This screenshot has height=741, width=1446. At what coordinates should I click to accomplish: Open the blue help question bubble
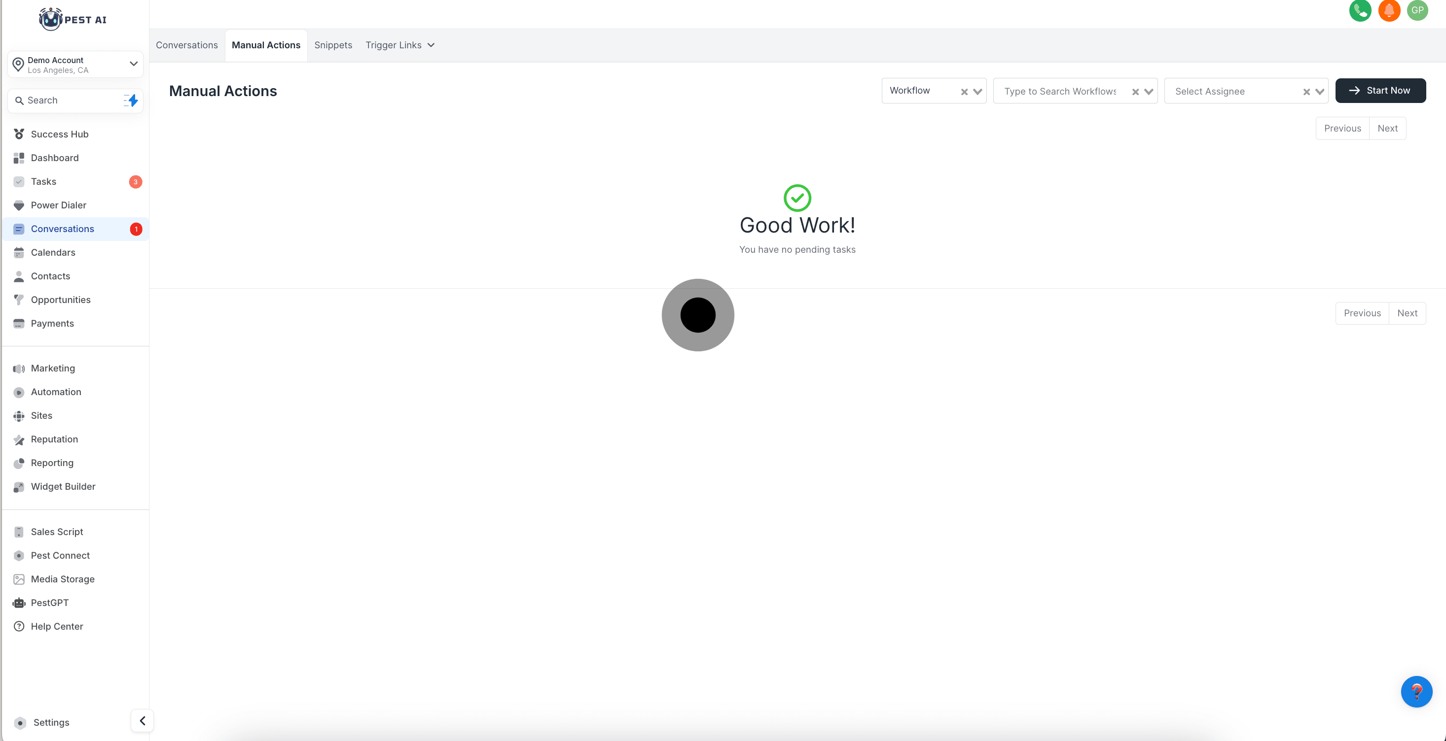[1416, 691]
